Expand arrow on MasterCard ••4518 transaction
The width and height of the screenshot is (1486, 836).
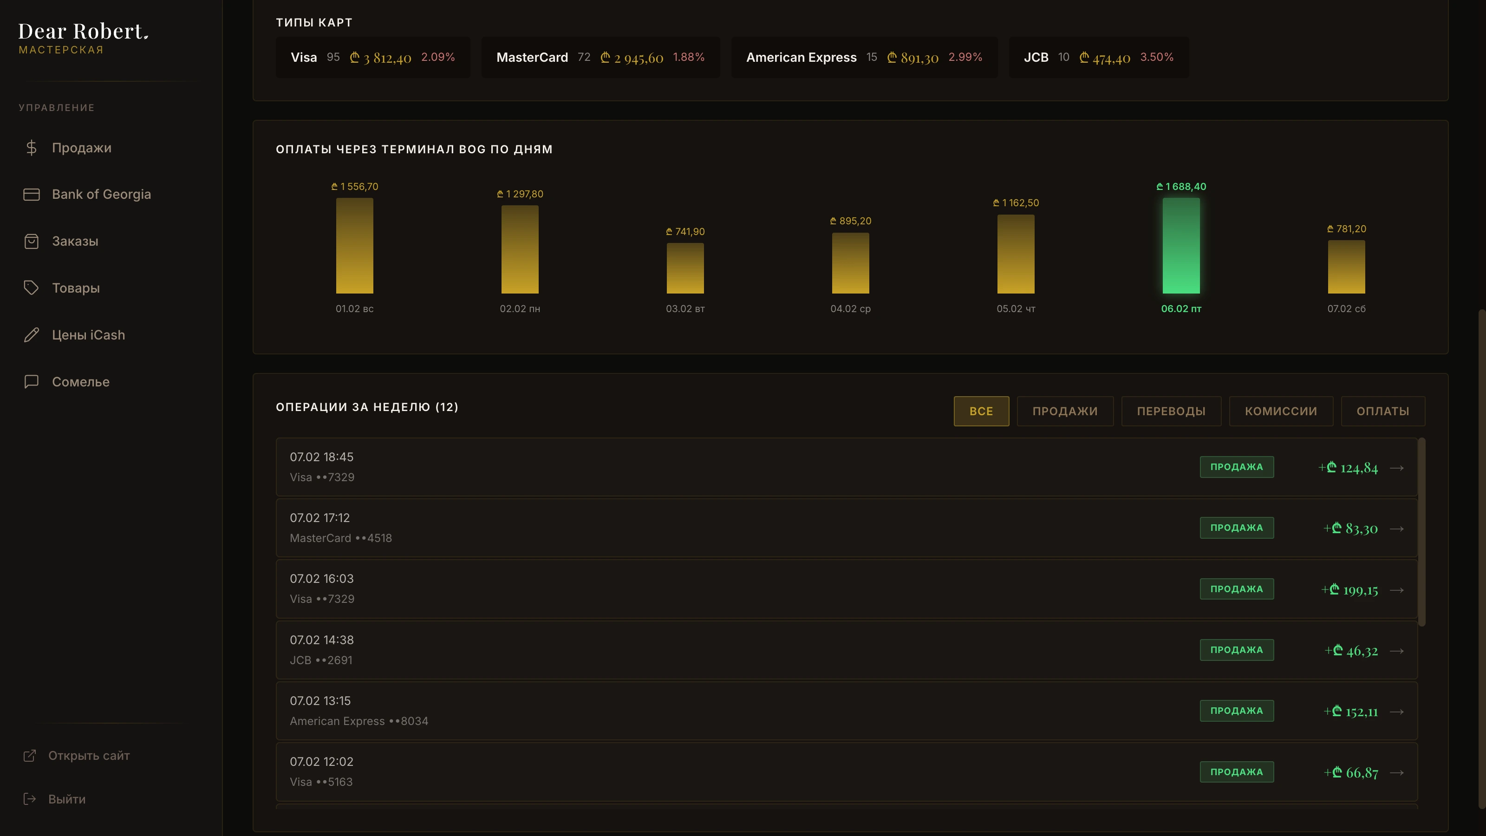[x=1396, y=529]
